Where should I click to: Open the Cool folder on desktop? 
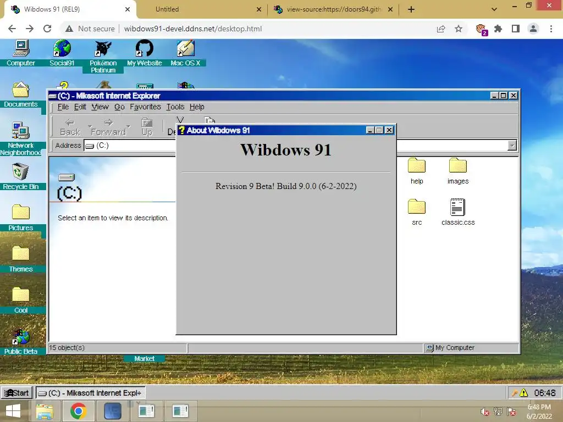(21, 295)
